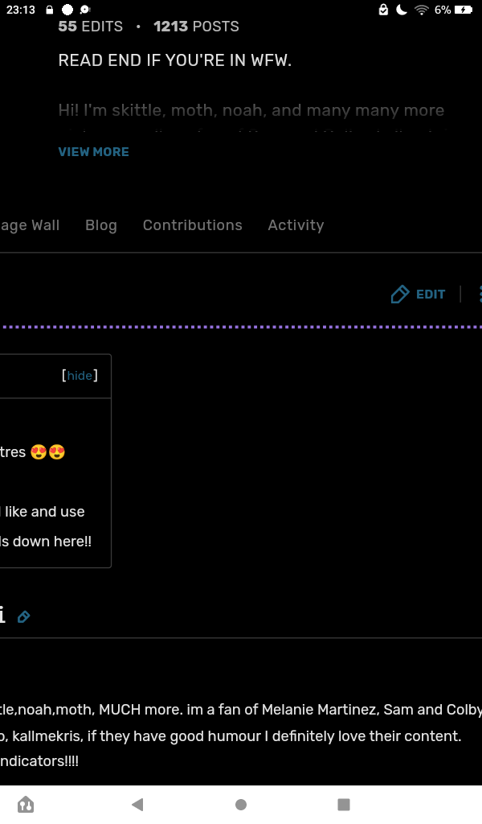Screen dimensions: 482x824
Task: Tap the 55 EDITS count
Action: [x=90, y=27]
